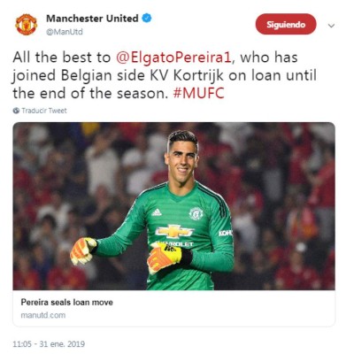Open the 'Pereira seals loan move' headline
This screenshot has height=354, width=346.
66,302
